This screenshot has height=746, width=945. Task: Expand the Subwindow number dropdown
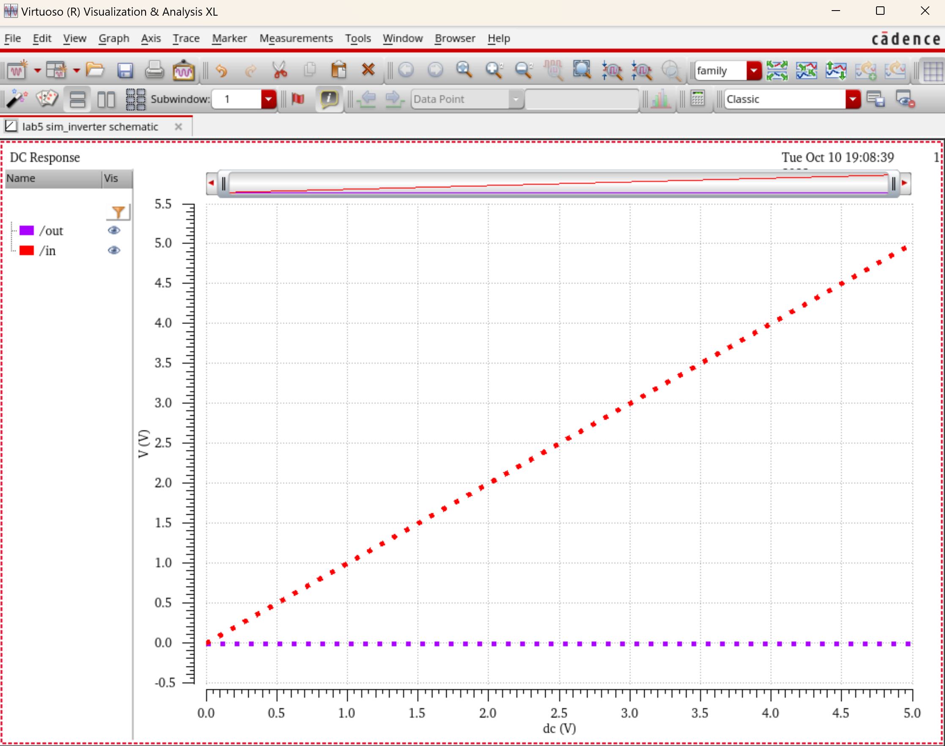[x=268, y=99]
